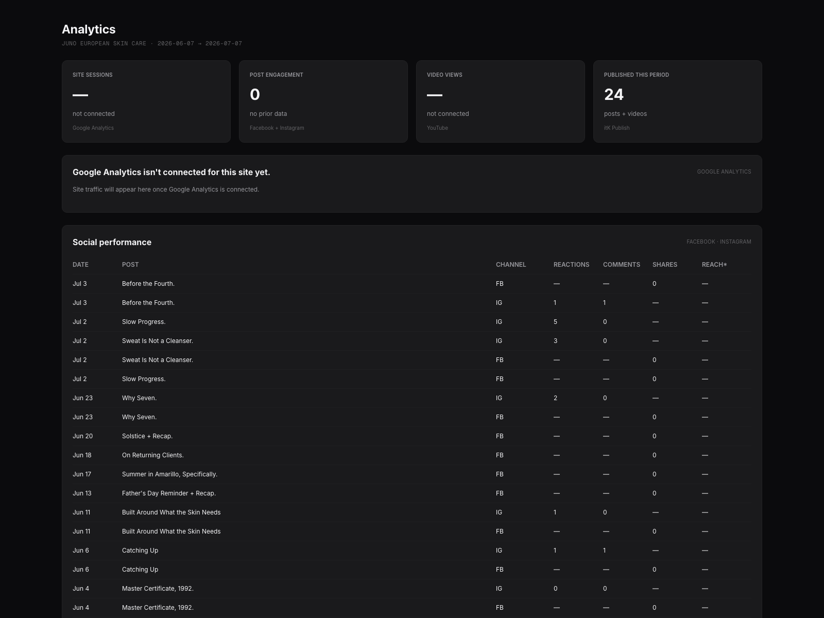Click the Analytics page heading

pyautogui.click(x=89, y=29)
